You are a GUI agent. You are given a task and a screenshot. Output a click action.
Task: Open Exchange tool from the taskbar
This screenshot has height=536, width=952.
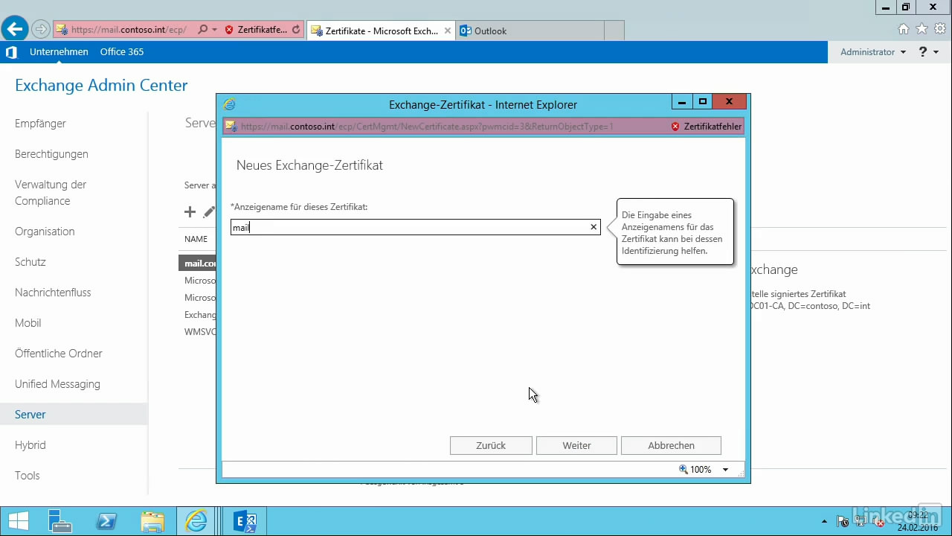245,521
